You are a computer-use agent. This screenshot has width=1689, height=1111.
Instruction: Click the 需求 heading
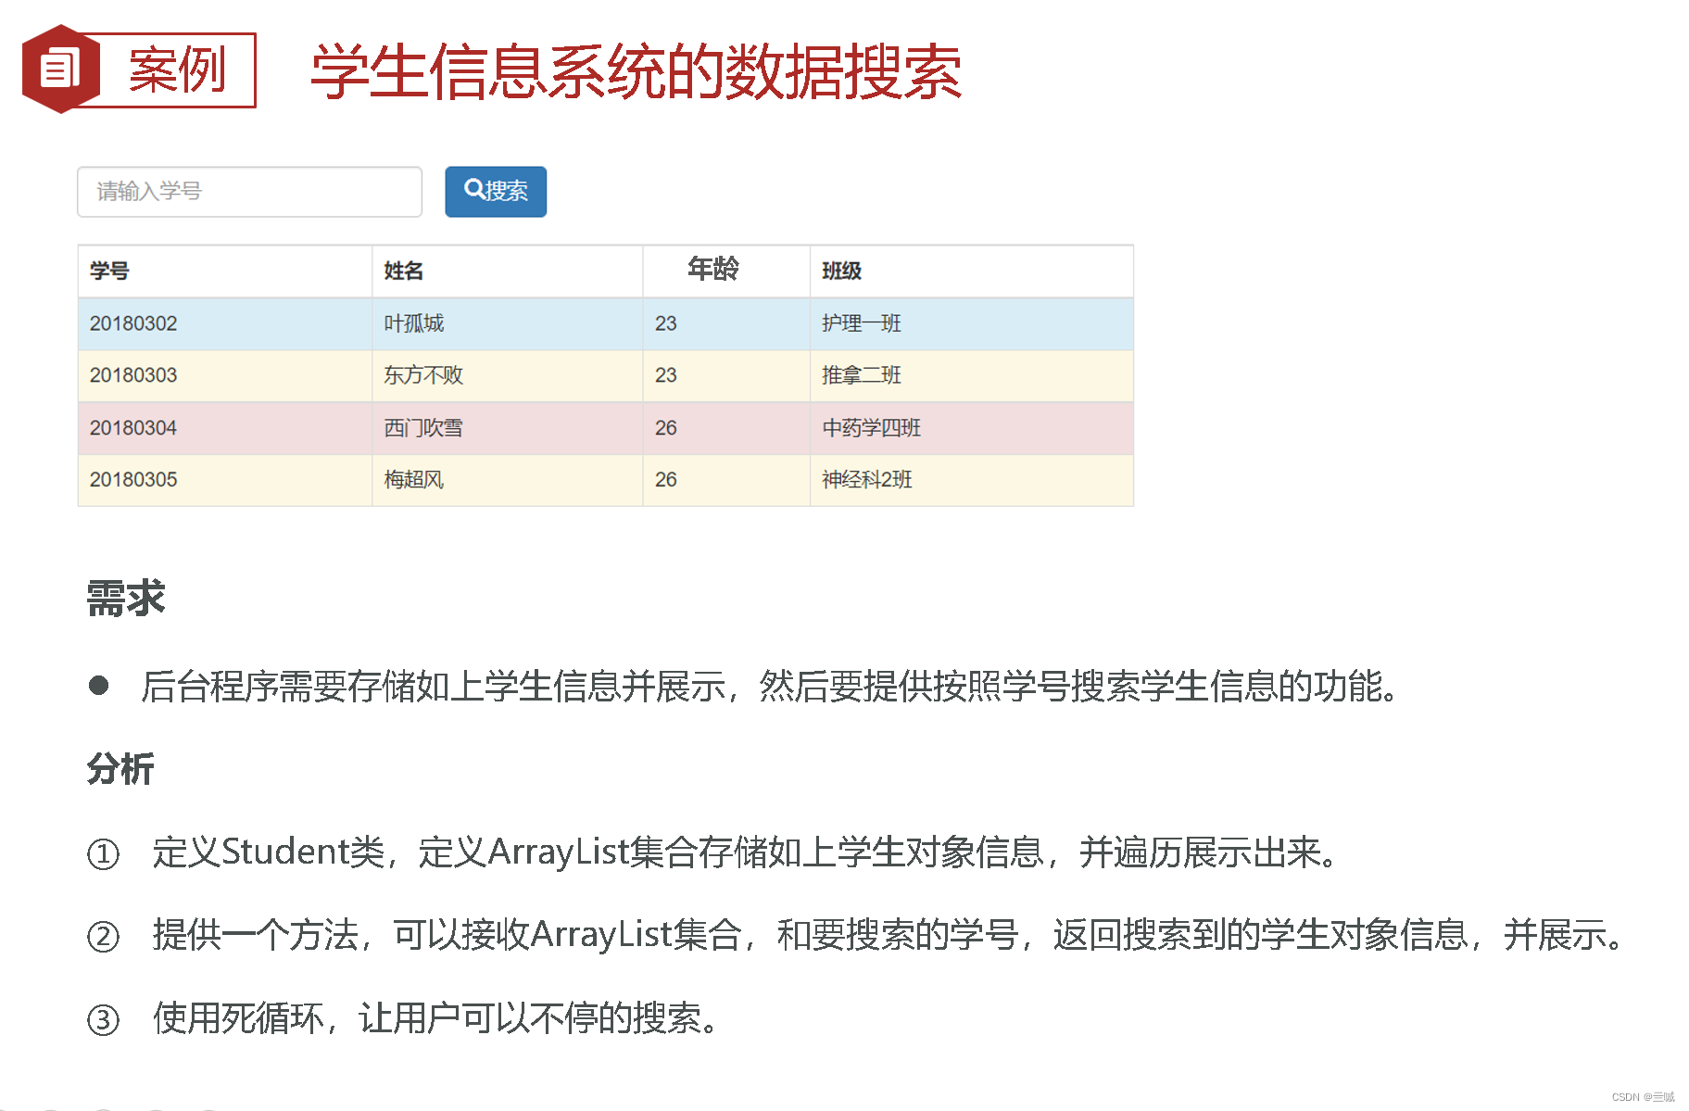[x=126, y=599]
